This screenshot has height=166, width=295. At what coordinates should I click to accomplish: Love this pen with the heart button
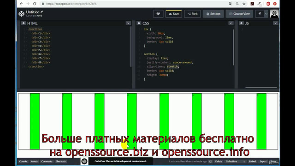coord(158,14)
